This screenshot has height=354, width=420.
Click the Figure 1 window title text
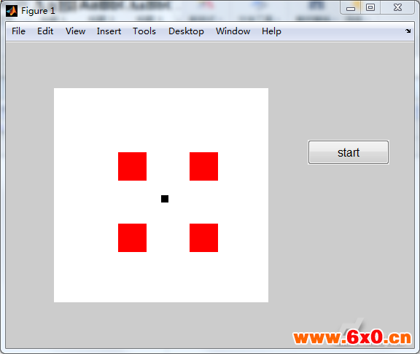38,11
